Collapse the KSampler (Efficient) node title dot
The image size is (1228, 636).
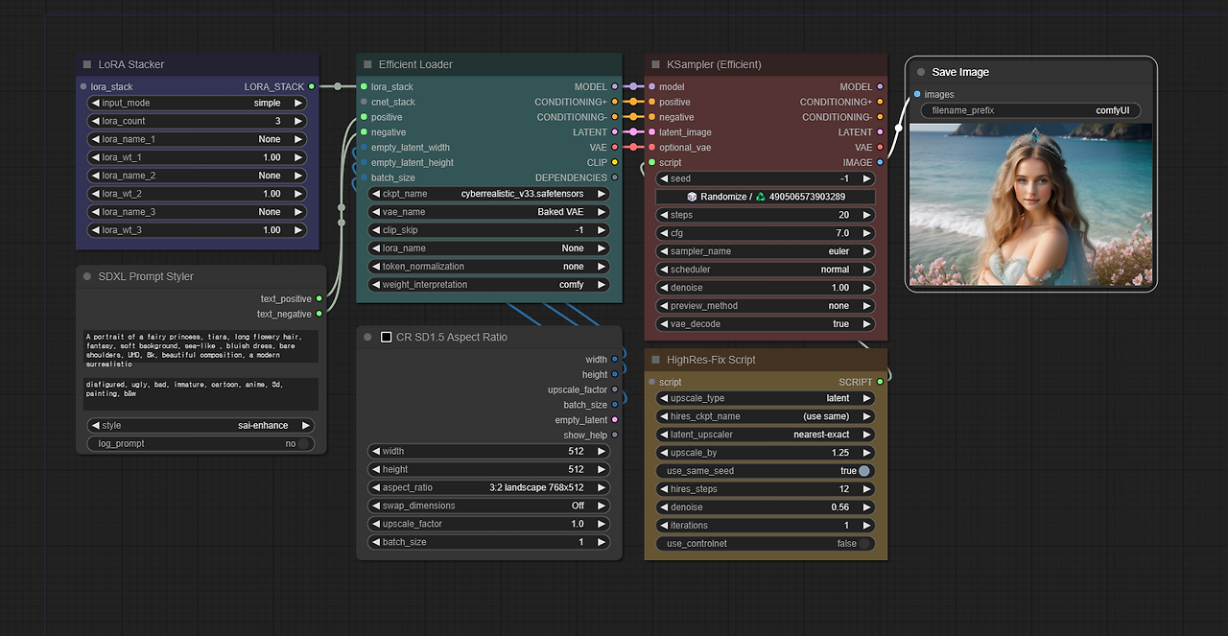[x=654, y=64]
